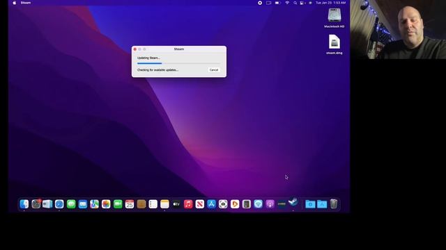
Task: Open the App Store from the Dock
Action: point(211,203)
